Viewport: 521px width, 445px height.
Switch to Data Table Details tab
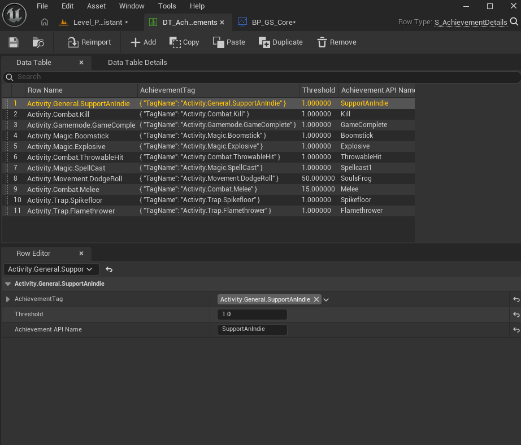137,63
